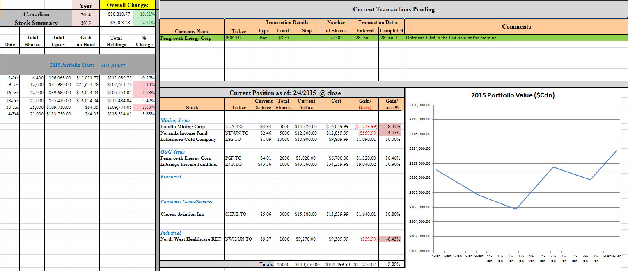Screen dimensions: 628x271
Task: Select the order filled comment cell
Action: coord(516,38)
